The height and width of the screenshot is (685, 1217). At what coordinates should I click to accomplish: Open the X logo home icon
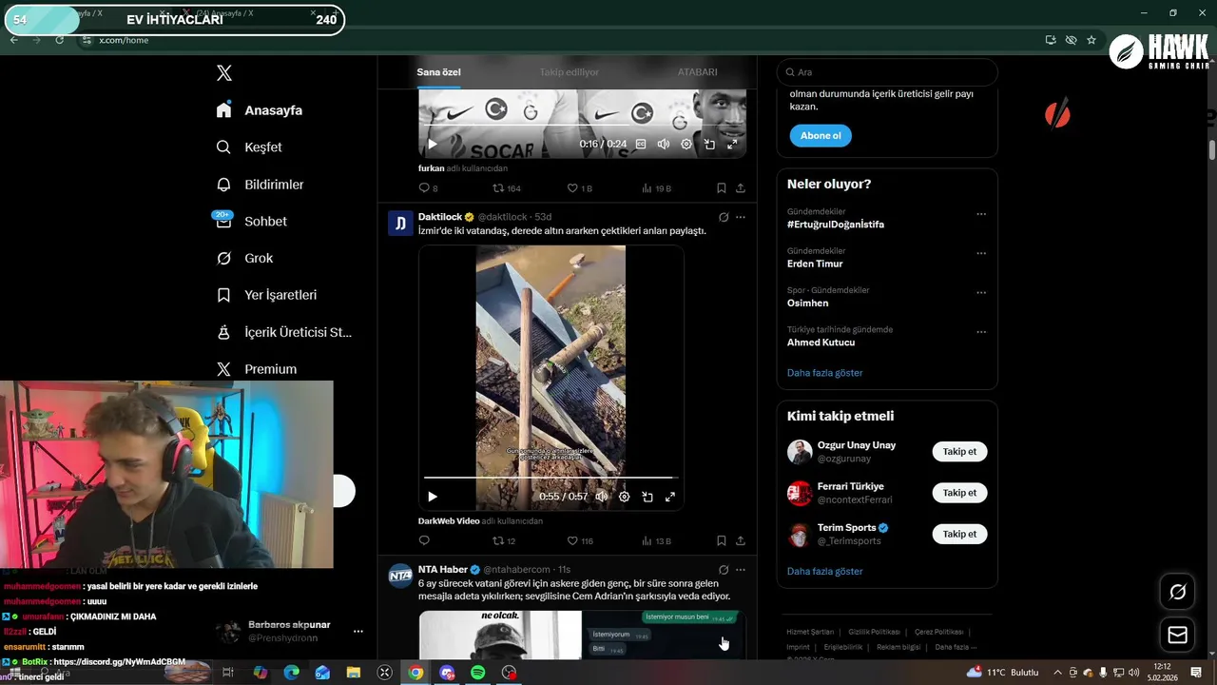[223, 73]
